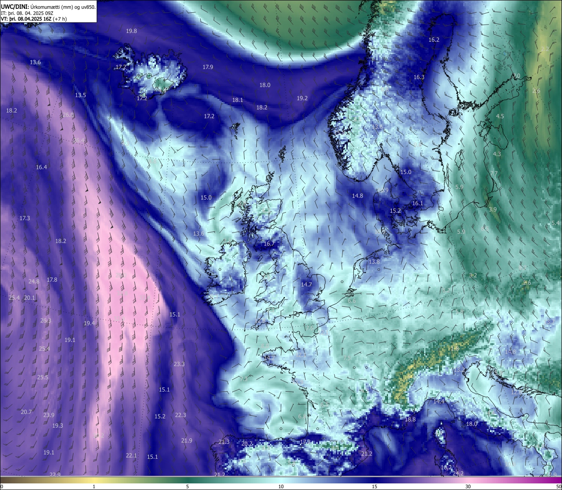Click the '23.9' map value

pyautogui.click(x=49, y=415)
